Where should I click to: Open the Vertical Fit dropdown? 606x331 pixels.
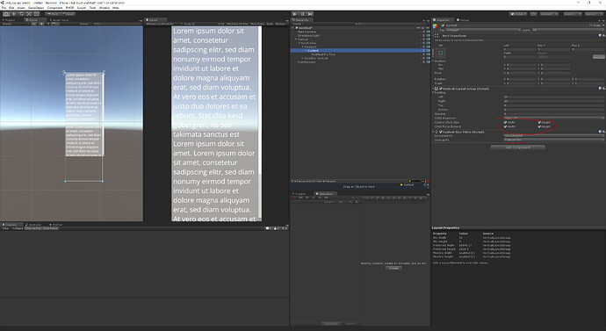click(x=554, y=140)
